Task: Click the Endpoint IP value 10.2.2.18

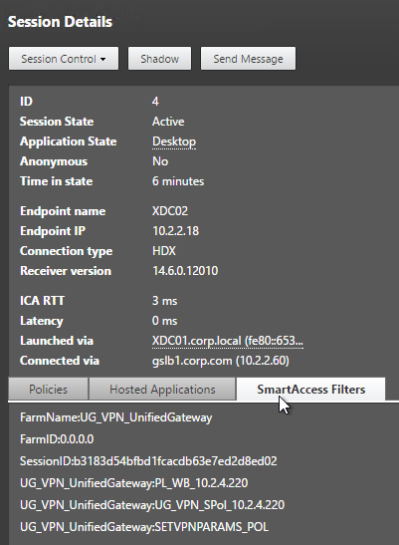Action: tap(176, 231)
